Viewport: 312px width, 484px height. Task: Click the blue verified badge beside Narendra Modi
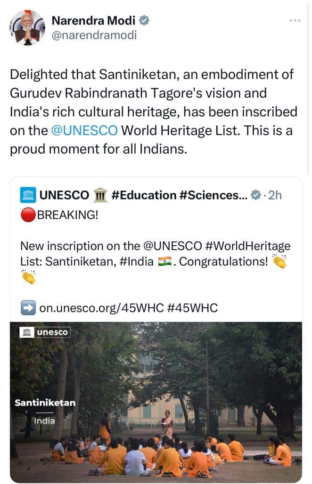(145, 20)
